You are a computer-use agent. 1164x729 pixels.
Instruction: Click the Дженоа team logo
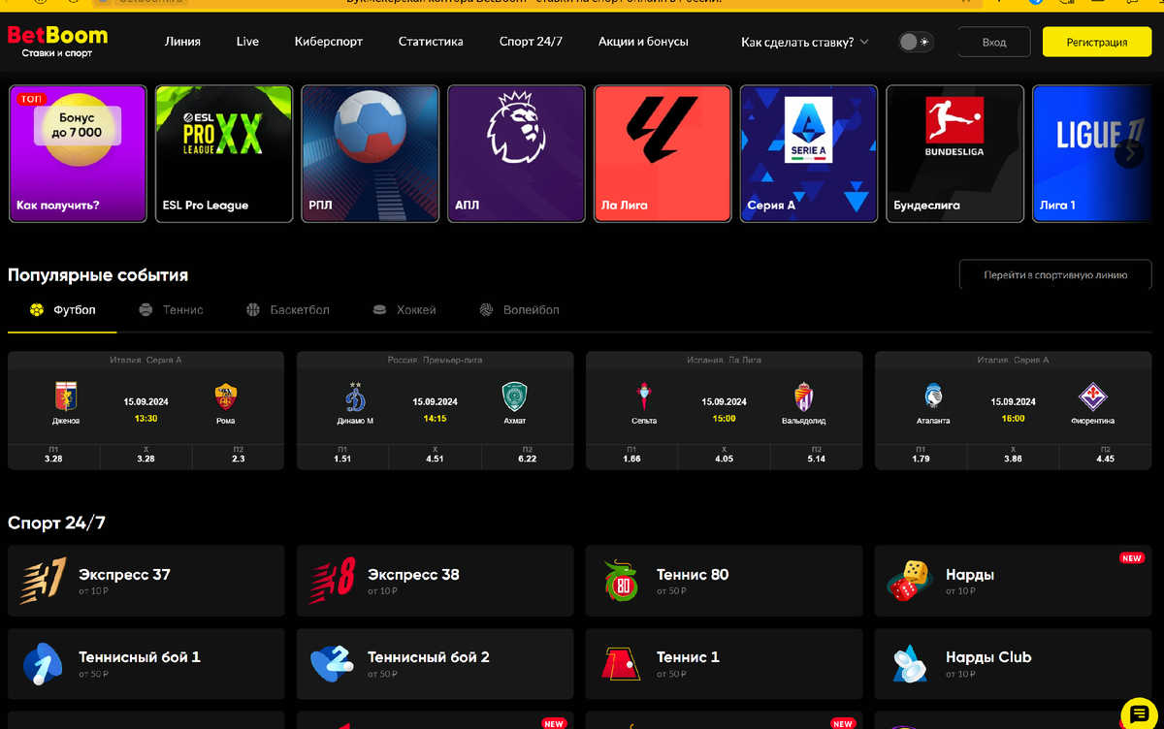pos(66,396)
